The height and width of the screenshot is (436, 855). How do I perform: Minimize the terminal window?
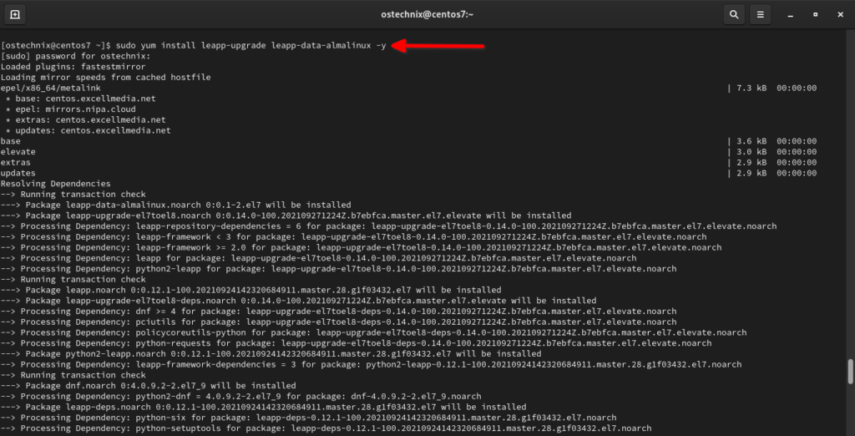790,15
